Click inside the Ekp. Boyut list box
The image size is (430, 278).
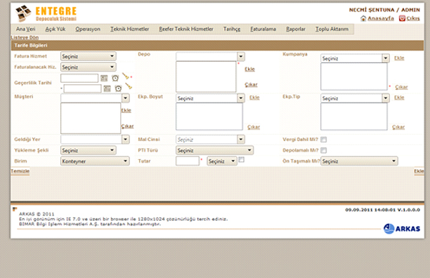point(209,117)
